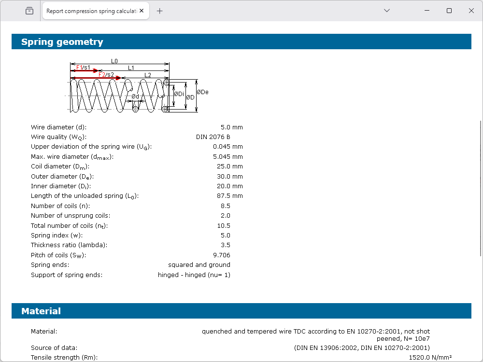Open the tab actions menu icon
This screenshot has width=483, height=362.
point(29,11)
